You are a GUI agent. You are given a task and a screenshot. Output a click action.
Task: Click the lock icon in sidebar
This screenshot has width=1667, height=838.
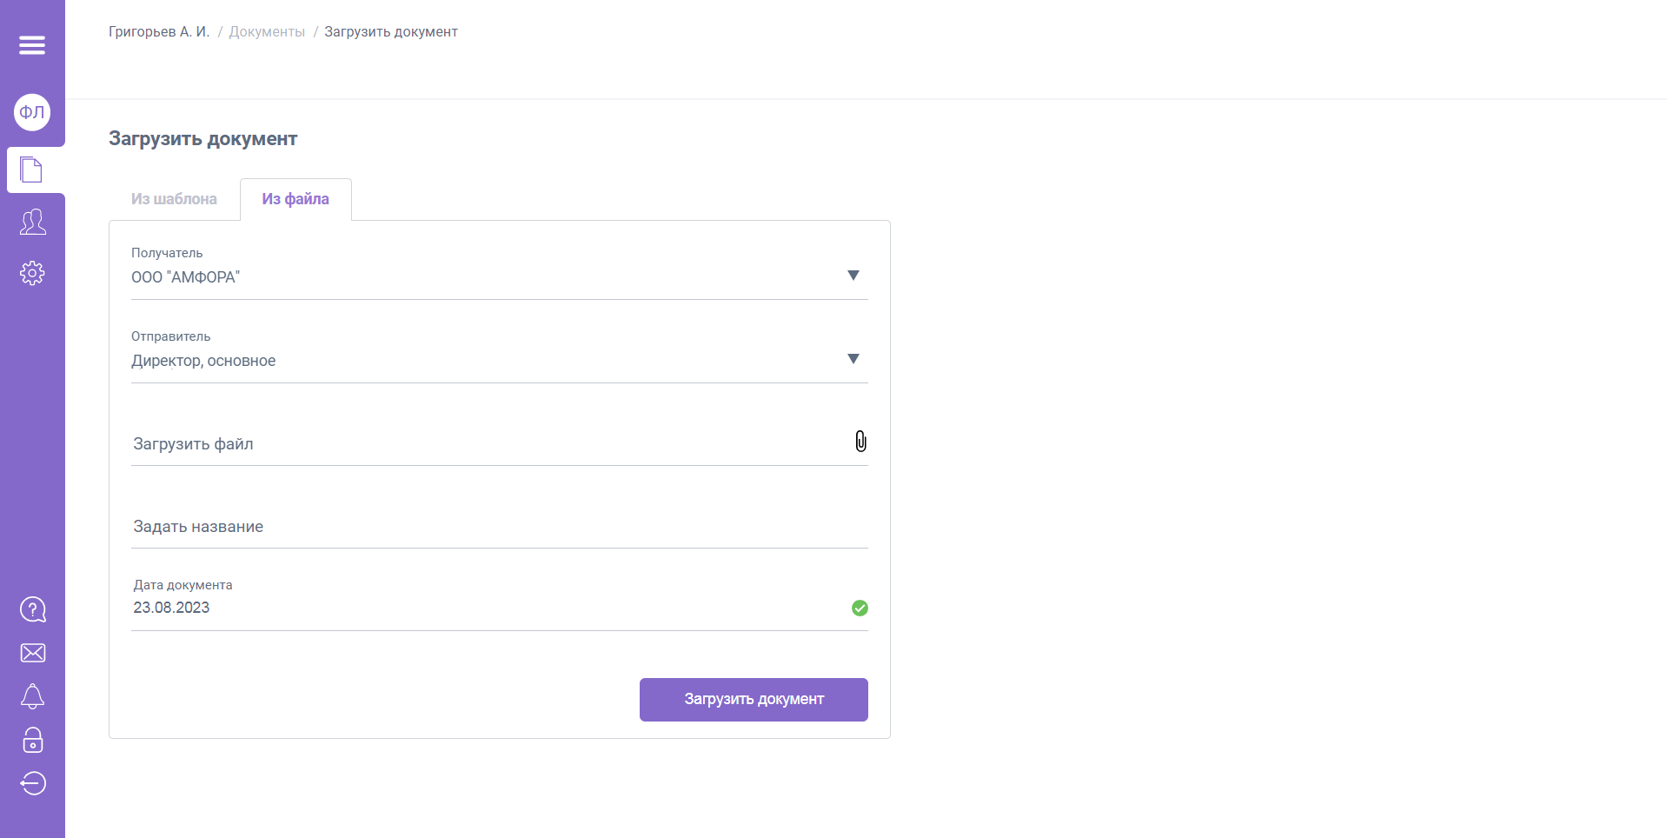click(32, 740)
